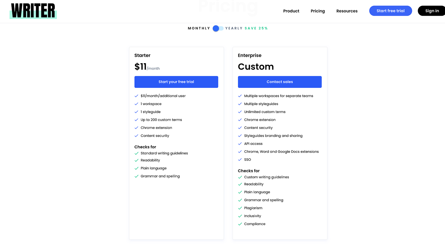Click the Contact sales button
445x247 pixels.
(x=280, y=82)
